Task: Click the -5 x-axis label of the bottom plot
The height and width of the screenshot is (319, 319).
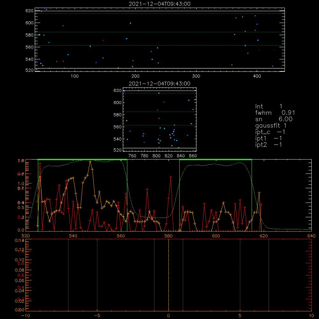Action: point(97,315)
